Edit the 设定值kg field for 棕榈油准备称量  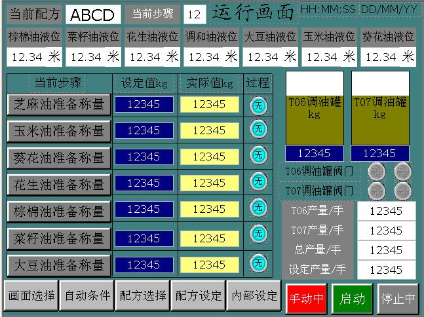[144, 209]
